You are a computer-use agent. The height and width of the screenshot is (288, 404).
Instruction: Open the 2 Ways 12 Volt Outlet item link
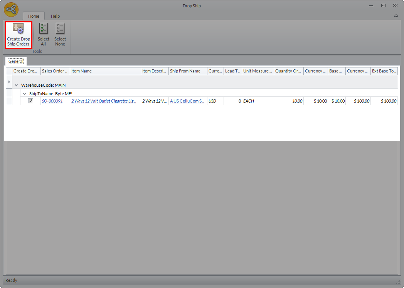103,101
